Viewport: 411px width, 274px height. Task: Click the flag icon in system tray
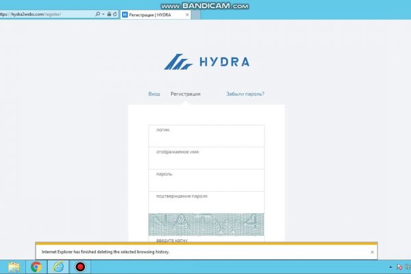399,267
